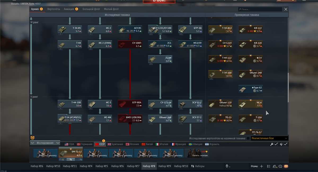This screenshot has width=318, height=172.
Task: Select the США nation tab
Action: point(69,144)
